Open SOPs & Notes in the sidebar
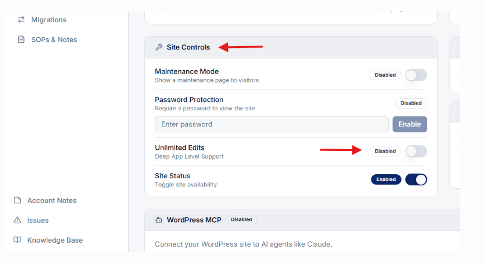The width and height of the screenshot is (484, 265). (x=47, y=40)
